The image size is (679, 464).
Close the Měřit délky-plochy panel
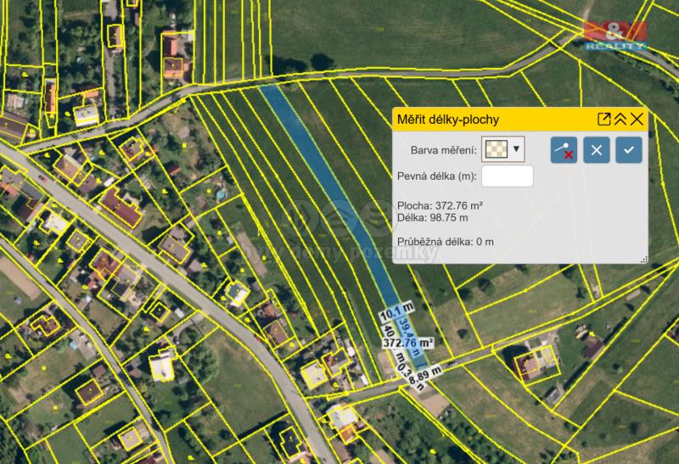[x=637, y=120]
